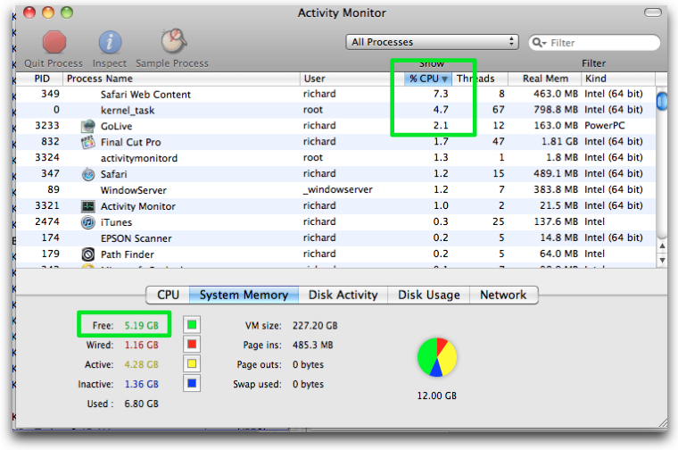Image resolution: width=678 pixels, height=450 pixels.
Task: Select the kernel_task process
Action: pos(335,110)
